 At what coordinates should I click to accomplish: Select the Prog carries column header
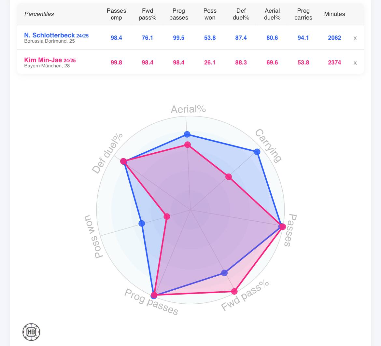click(303, 14)
